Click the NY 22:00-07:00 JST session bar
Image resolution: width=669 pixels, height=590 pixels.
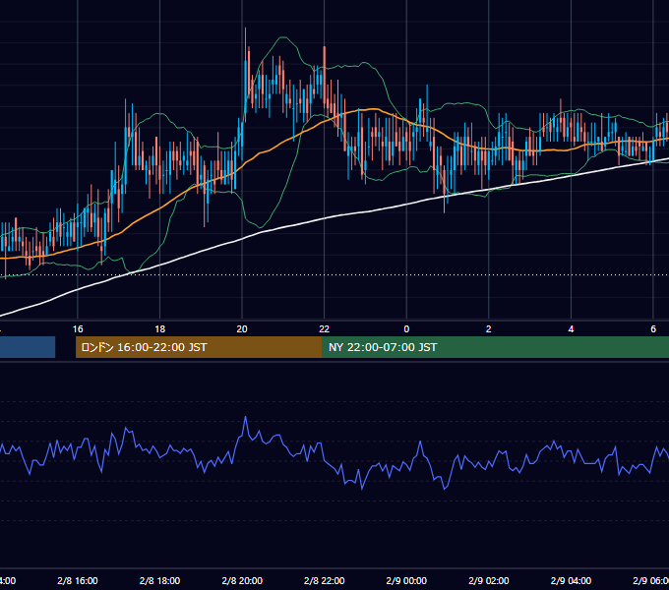tap(495, 347)
